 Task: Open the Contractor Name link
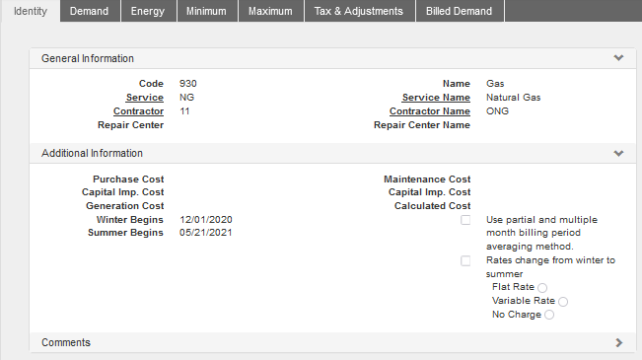pyautogui.click(x=430, y=111)
